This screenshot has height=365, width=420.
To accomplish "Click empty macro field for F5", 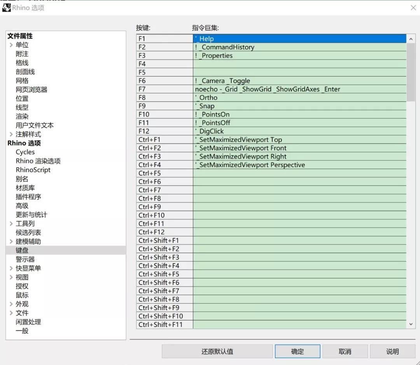I will click(x=299, y=72).
